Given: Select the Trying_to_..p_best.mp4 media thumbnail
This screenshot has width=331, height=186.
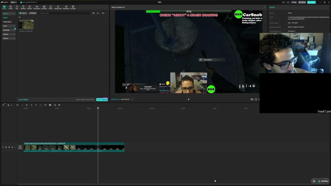Looking at the screenshot, I should tap(26, 25).
